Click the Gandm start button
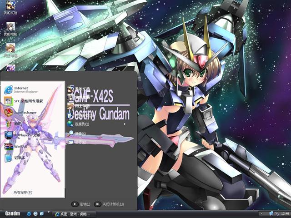 click(x=12, y=213)
